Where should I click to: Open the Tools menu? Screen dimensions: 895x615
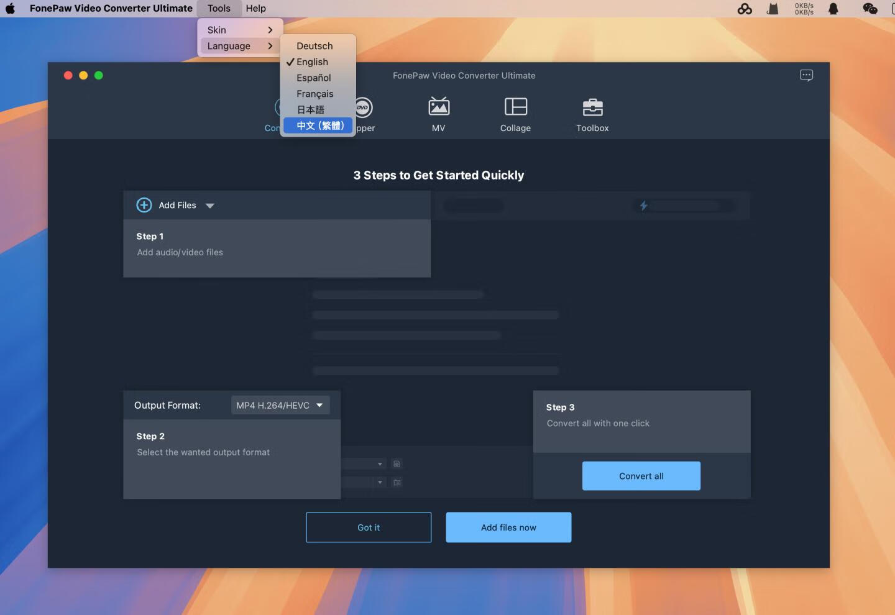(x=219, y=8)
